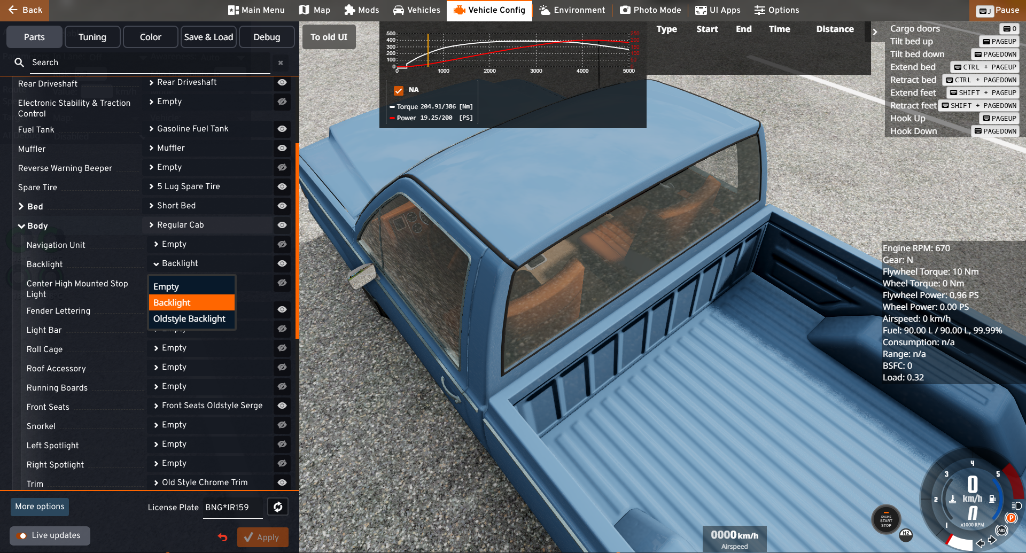
Task: Click the Tilt bed down PAGEDOWN key badge
Action: coord(995,54)
